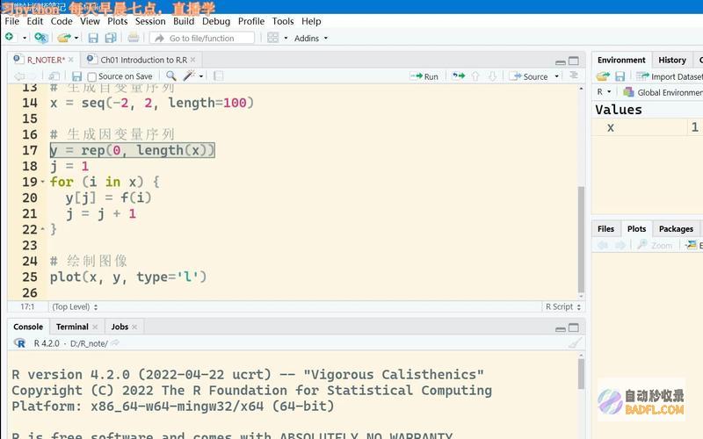Click Import Dataset button
The height and width of the screenshot is (439, 703).
tap(670, 76)
